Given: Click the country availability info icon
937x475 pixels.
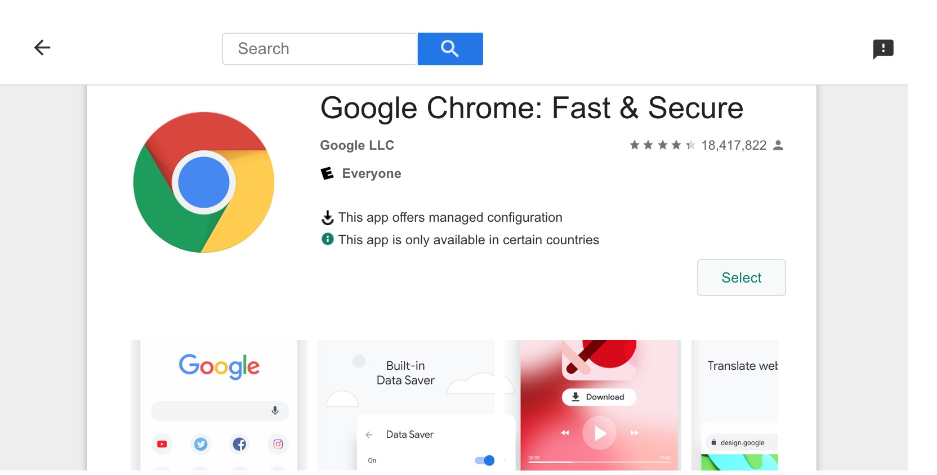Looking at the screenshot, I should (x=327, y=239).
